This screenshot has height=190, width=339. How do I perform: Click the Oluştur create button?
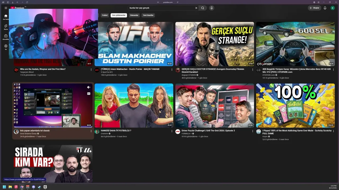pyautogui.click(x=314, y=8)
